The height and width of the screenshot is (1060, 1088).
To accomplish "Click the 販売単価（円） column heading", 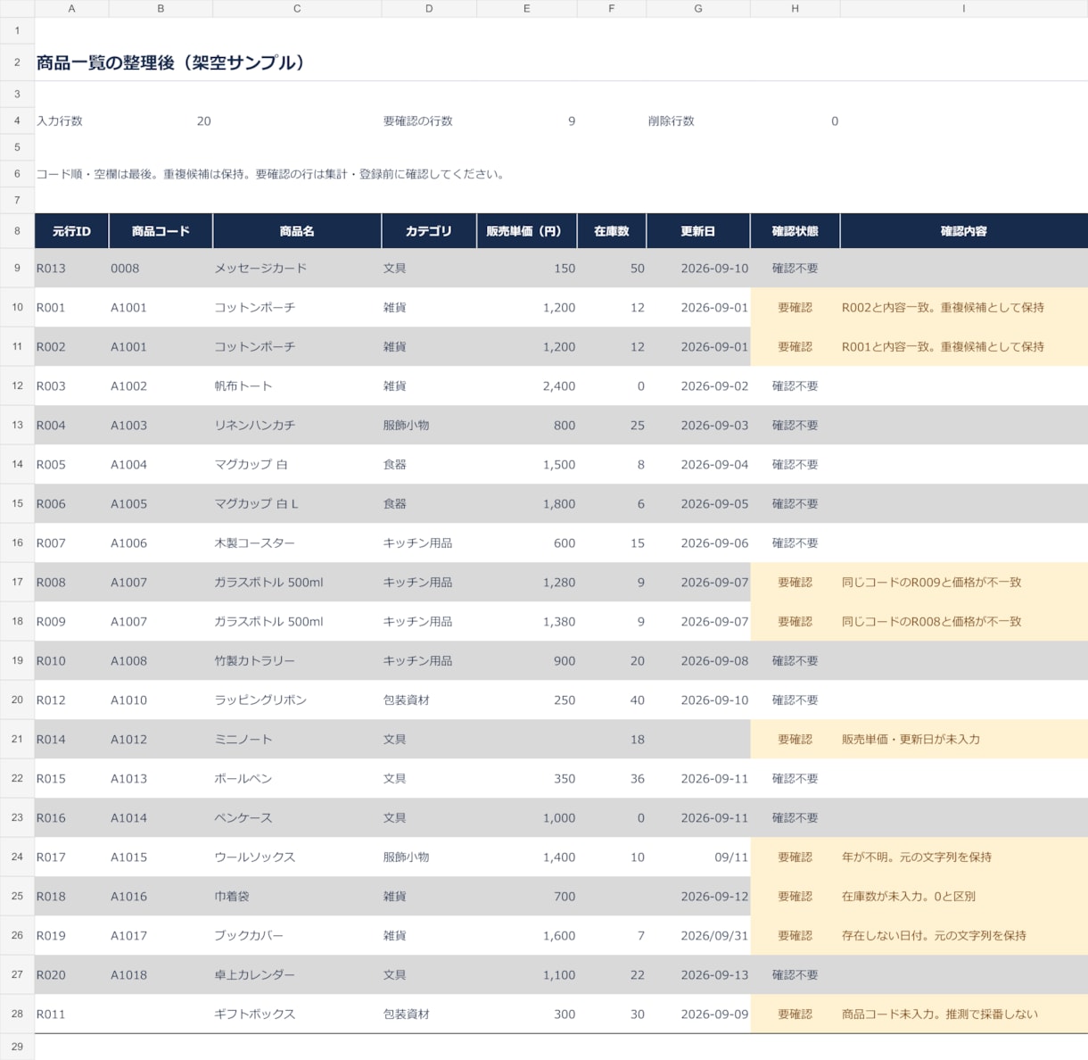I will click(x=527, y=231).
